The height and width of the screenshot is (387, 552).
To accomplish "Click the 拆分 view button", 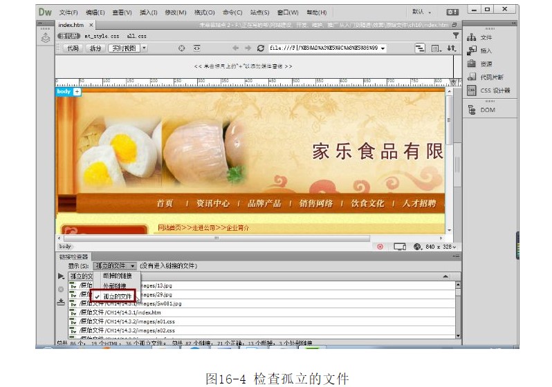I will coord(95,48).
